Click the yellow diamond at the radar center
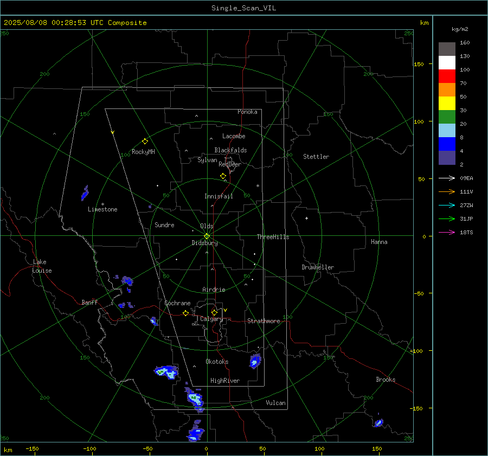Viewport: 488px width, 456px height. point(207,236)
